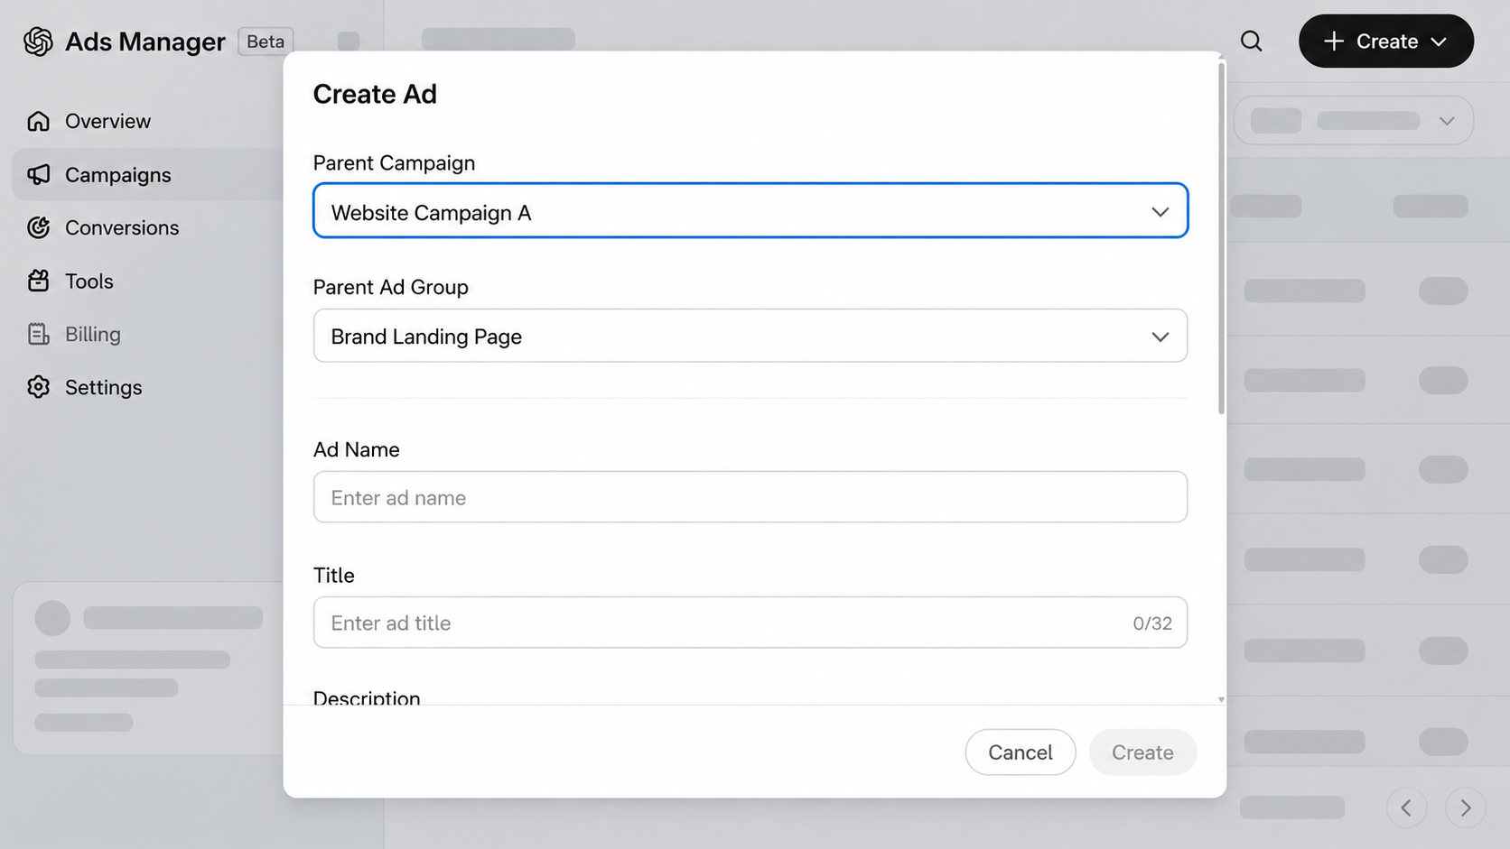
Task: Go to next page arrow
Action: coord(1465,807)
